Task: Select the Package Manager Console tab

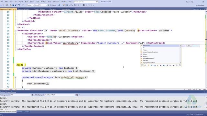Action: click(8, 111)
